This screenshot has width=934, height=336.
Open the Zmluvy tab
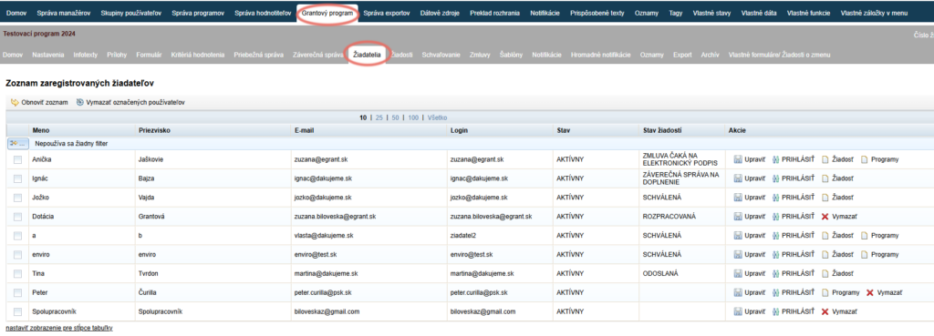coord(480,55)
